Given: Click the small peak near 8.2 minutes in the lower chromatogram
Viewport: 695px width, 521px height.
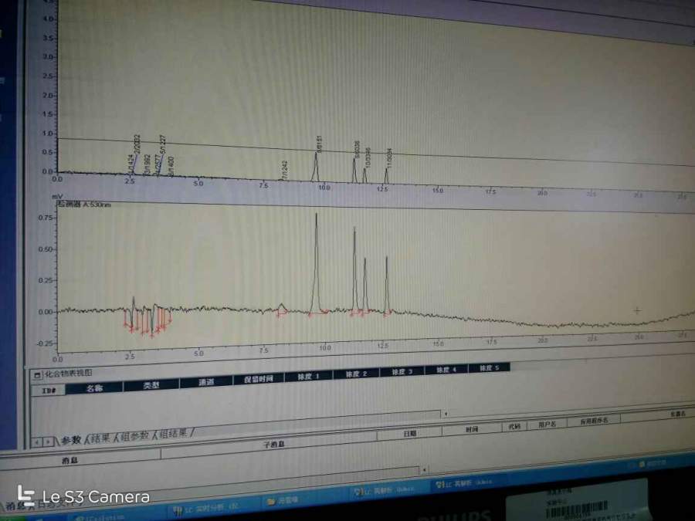Looking at the screenshot, I should click(x=281, y=307).
